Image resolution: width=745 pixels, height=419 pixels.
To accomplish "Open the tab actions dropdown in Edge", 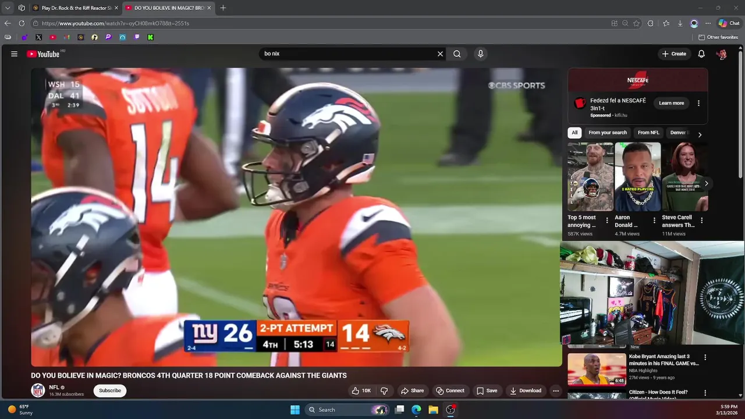I will 8,8.
